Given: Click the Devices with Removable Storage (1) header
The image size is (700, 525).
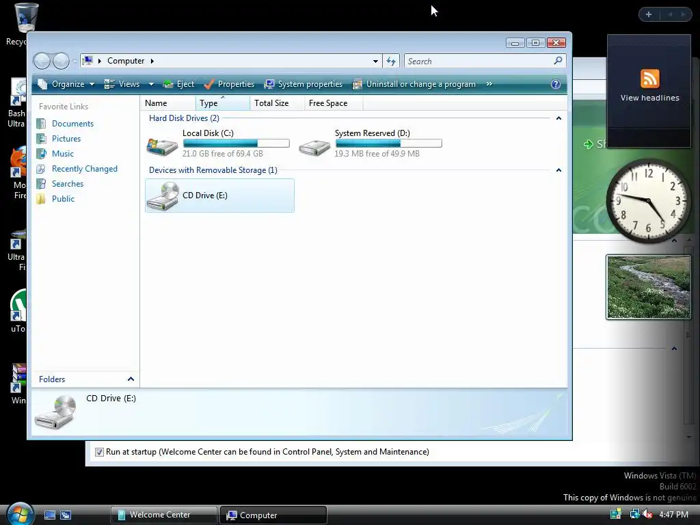Looking at the screenshot, I should coord(213,170).
